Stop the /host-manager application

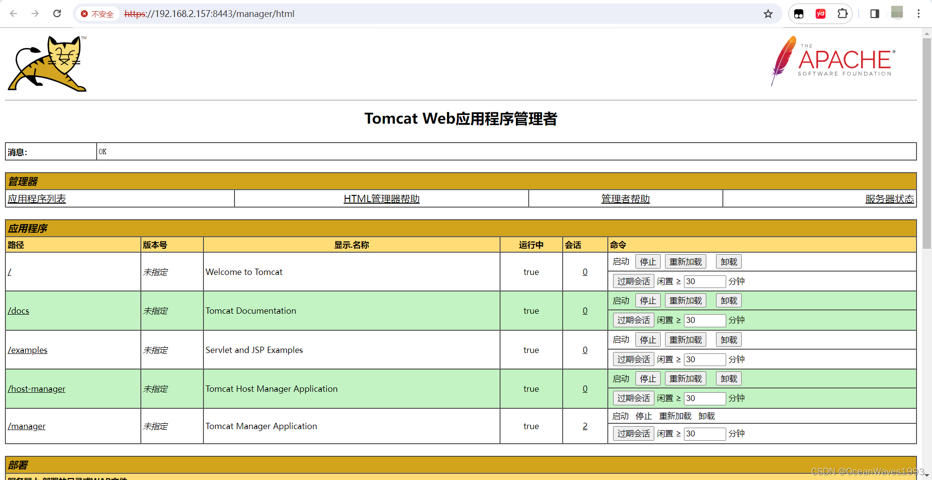point(648,379)
